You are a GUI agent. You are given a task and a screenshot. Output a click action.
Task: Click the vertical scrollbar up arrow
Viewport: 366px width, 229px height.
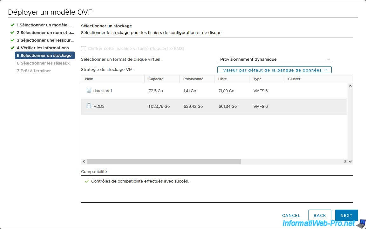(x=350, y=86)
